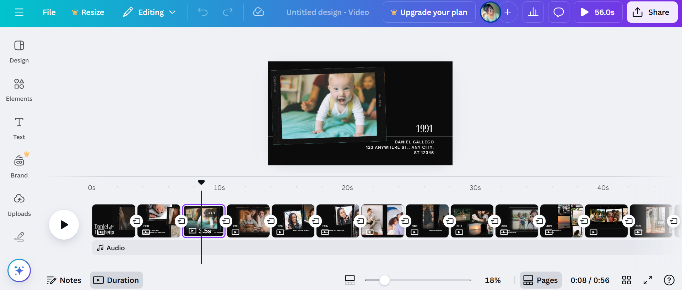The height and width of the screenshot is (290, 682).
Task: Add transition right after the 2019 clip
Action: [584, 221]
